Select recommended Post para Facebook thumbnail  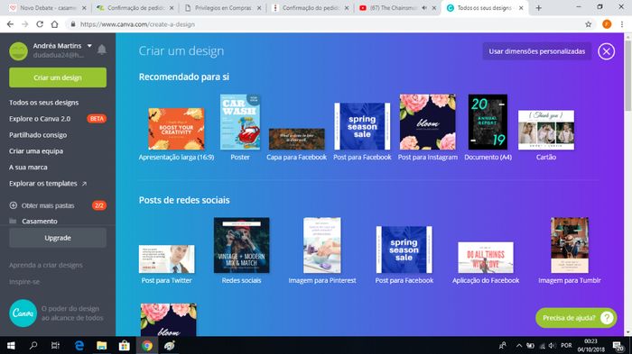point(362,126)
